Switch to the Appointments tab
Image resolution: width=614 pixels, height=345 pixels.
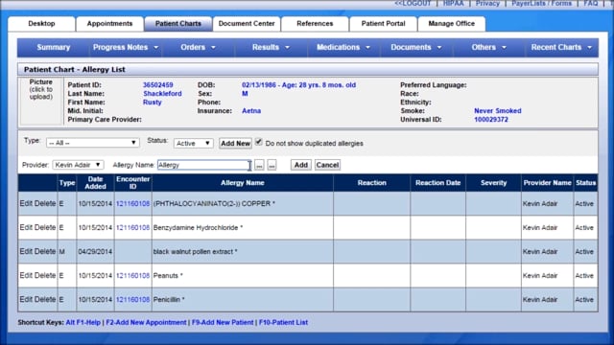coord(109,23)
